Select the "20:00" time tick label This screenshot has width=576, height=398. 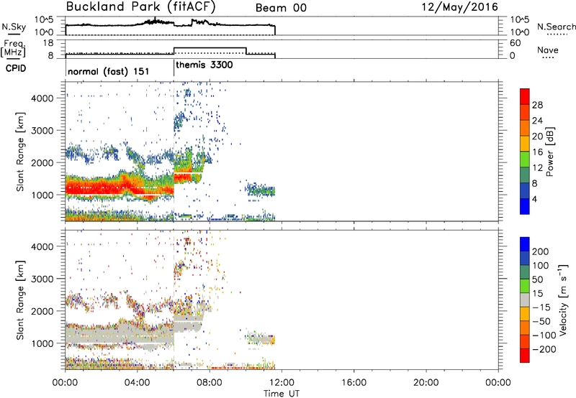point(426,383)
